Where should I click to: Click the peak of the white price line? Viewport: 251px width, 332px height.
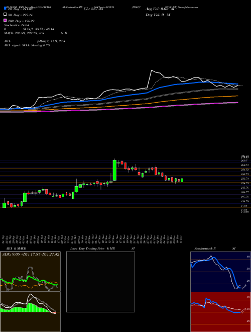pos(152,70)
